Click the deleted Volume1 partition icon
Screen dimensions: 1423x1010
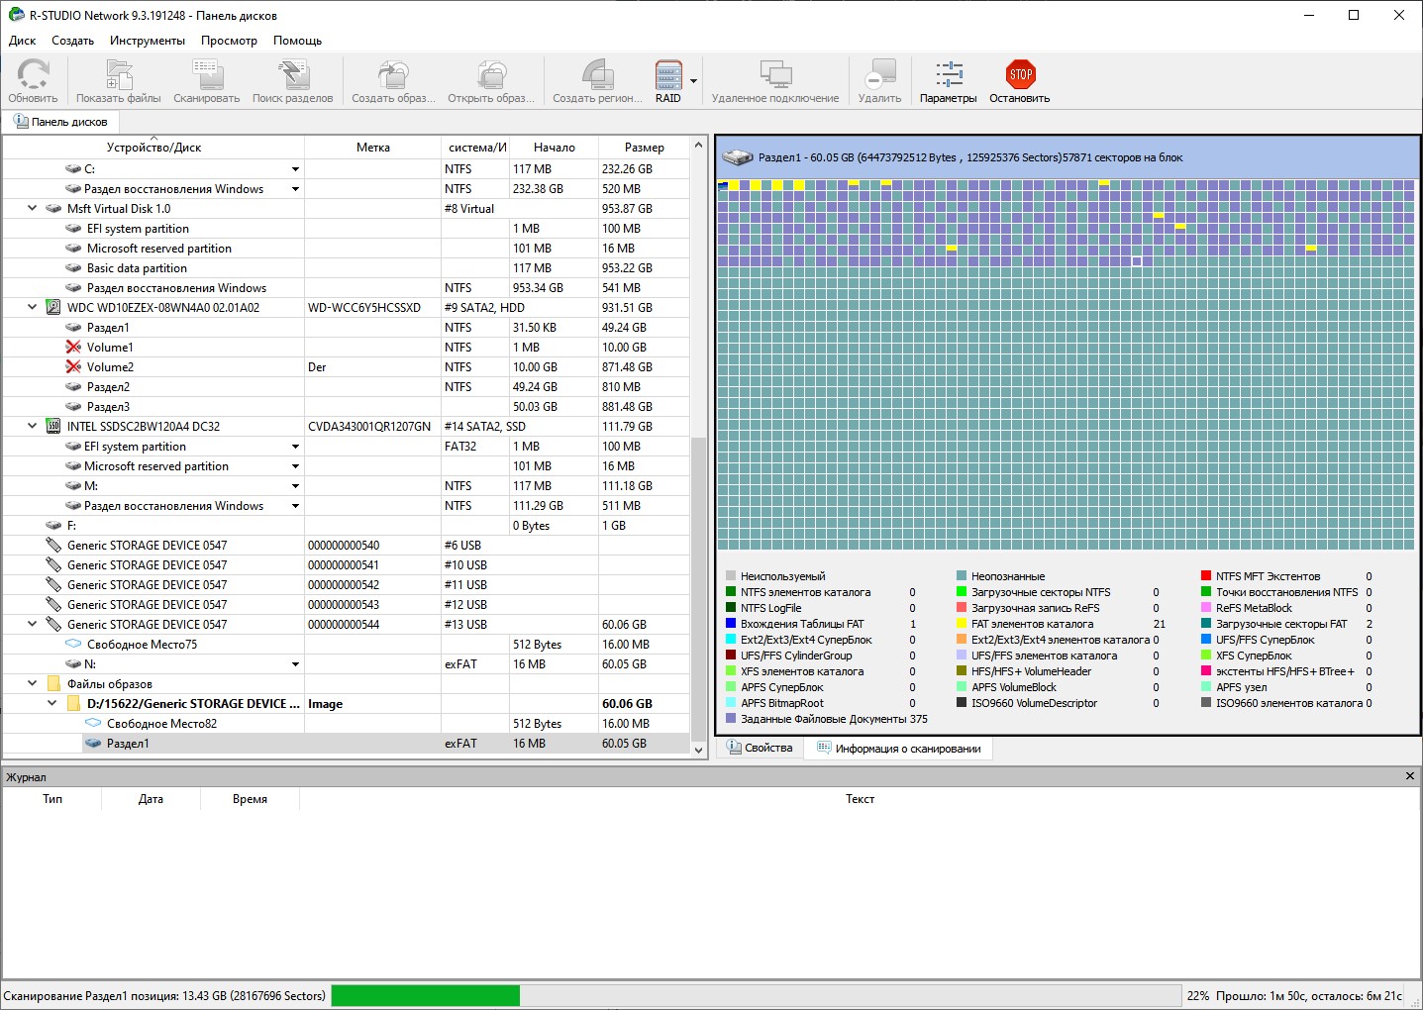73,348
